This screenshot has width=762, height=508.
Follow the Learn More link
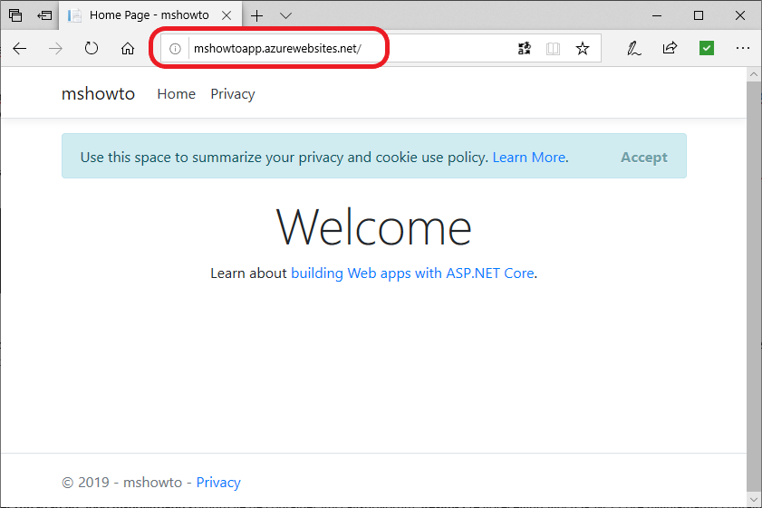(528, 157)
